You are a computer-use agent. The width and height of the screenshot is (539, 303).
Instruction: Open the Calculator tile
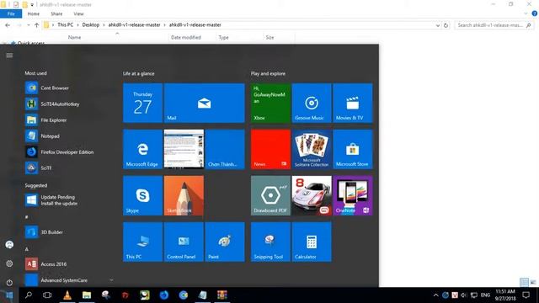point(312,242)
